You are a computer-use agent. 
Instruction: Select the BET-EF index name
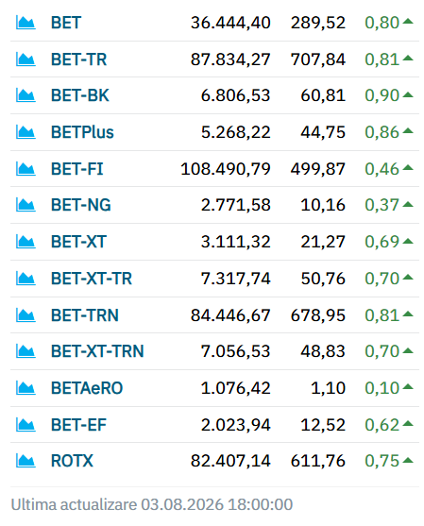[78, 425]
